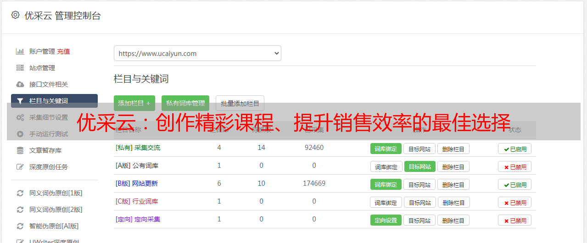
Task: Open 账户管理 in the sidebar
Action: [42, 51]
